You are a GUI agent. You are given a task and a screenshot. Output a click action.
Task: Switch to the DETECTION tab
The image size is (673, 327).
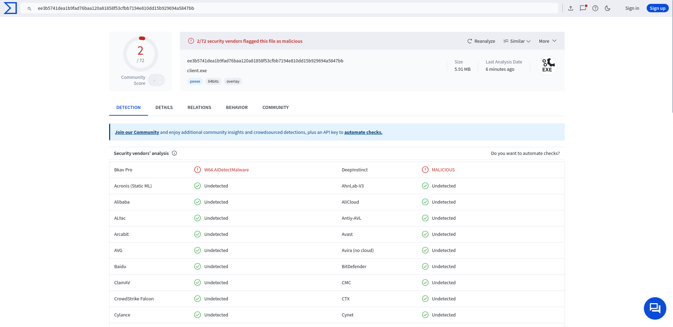pyautogui.click(x=128, y=108)
